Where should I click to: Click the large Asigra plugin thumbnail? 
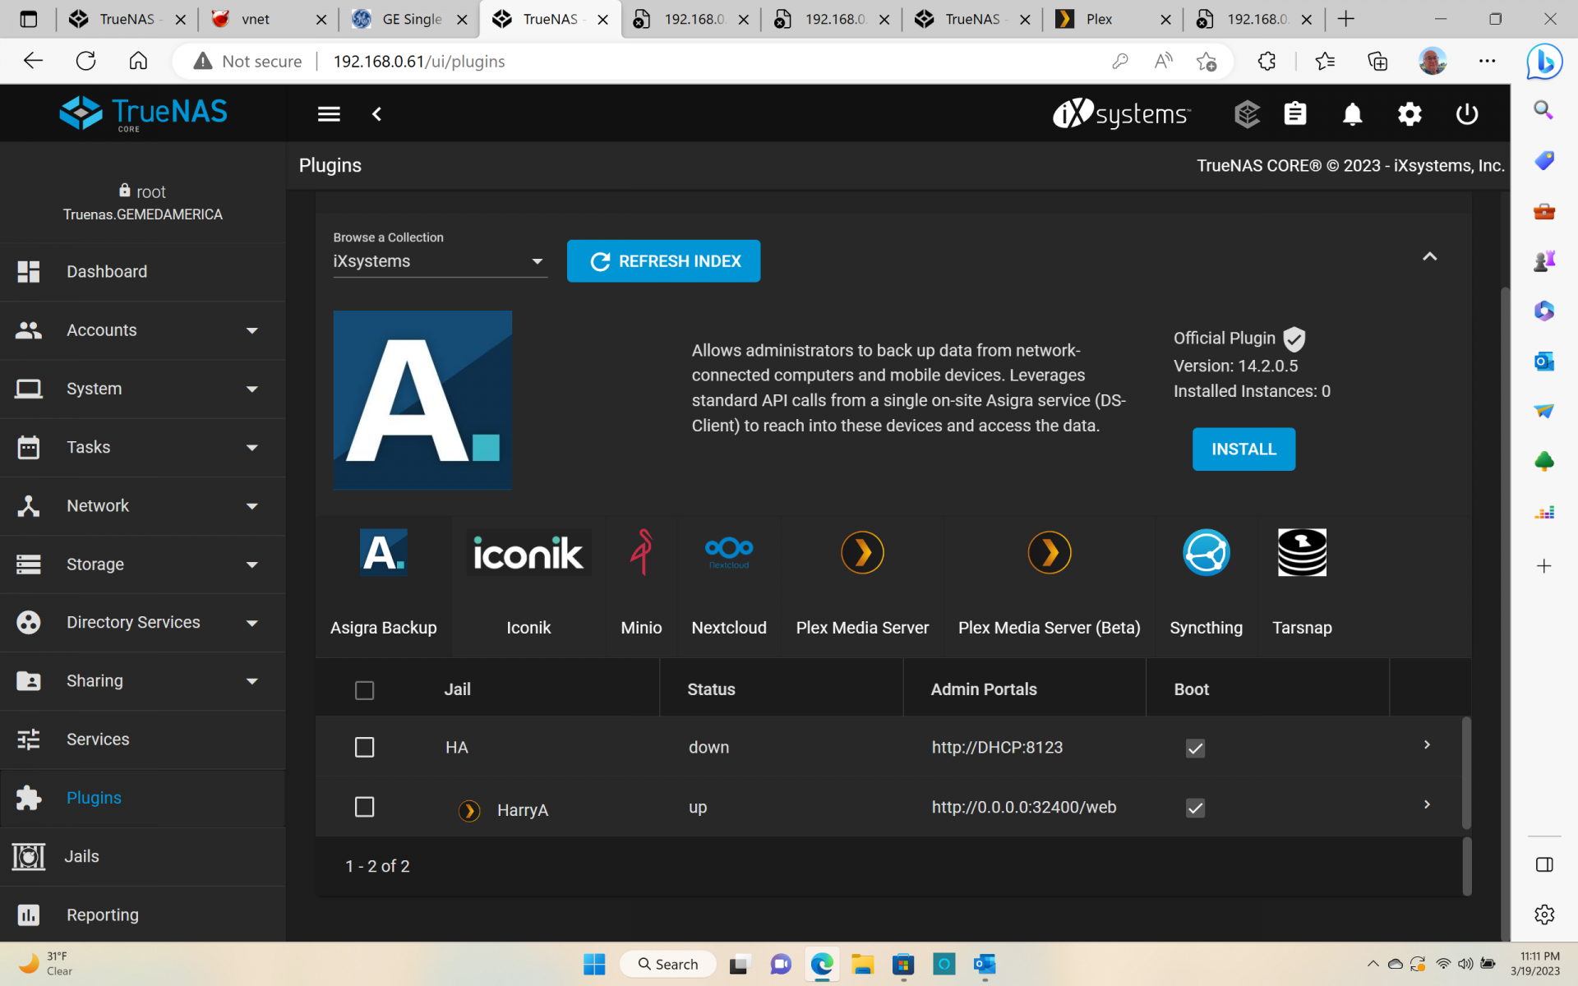pyautogui.click(x=422, y=400)
